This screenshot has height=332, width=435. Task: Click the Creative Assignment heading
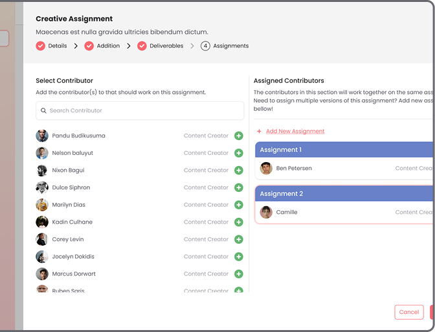(x=74, y=19)
